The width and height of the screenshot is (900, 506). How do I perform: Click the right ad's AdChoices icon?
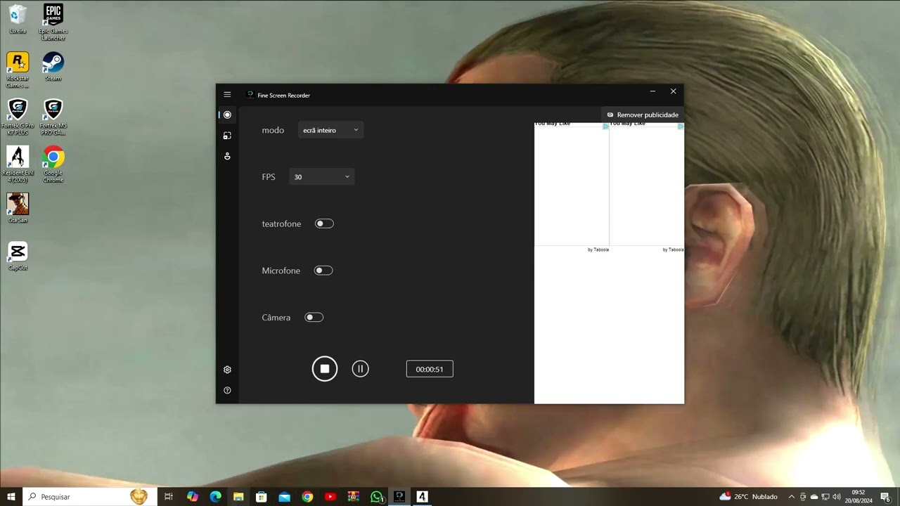click(681, 126)
